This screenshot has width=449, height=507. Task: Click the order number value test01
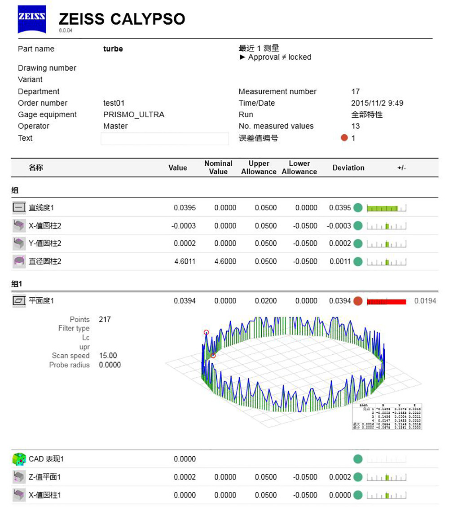(x=114, y=103)
